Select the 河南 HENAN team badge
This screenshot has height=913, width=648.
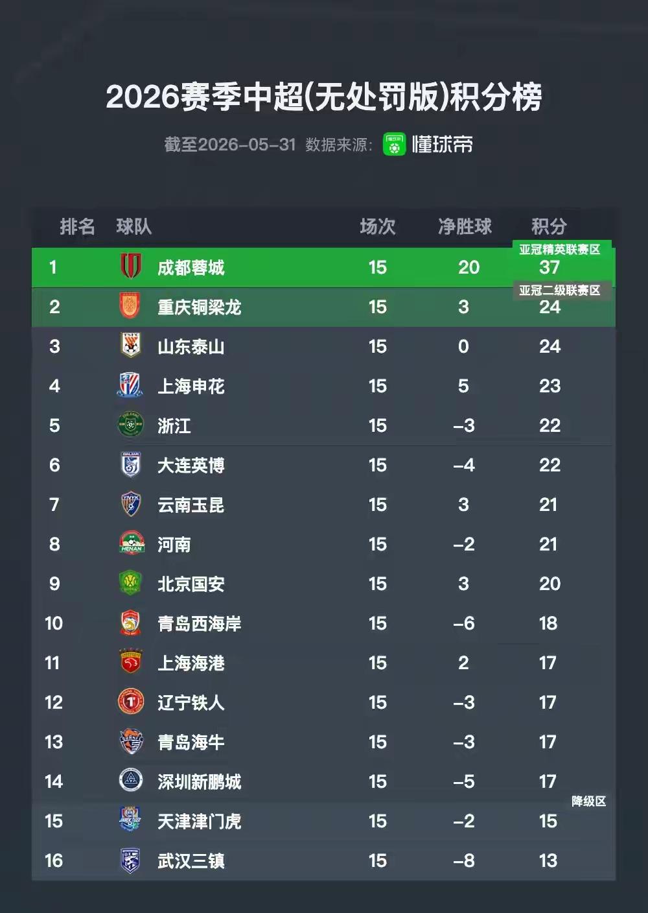click(x=131, y=543)
